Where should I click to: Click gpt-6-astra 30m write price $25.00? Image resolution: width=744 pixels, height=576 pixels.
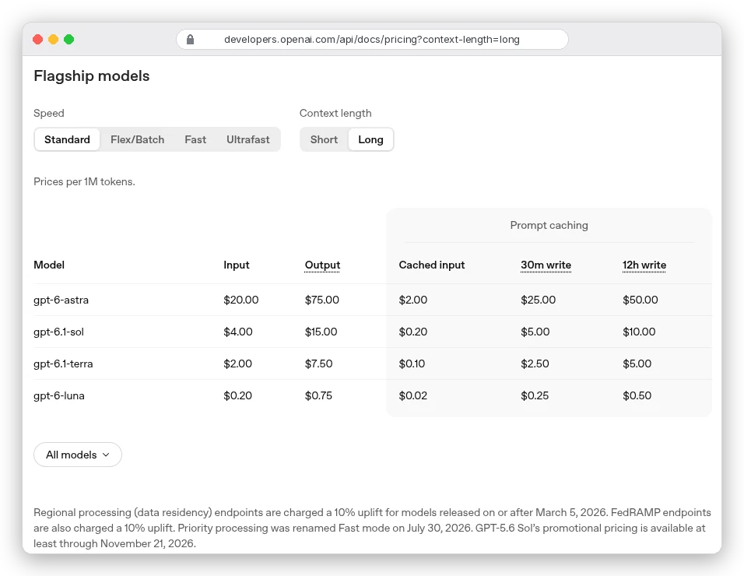pos(538,300)
